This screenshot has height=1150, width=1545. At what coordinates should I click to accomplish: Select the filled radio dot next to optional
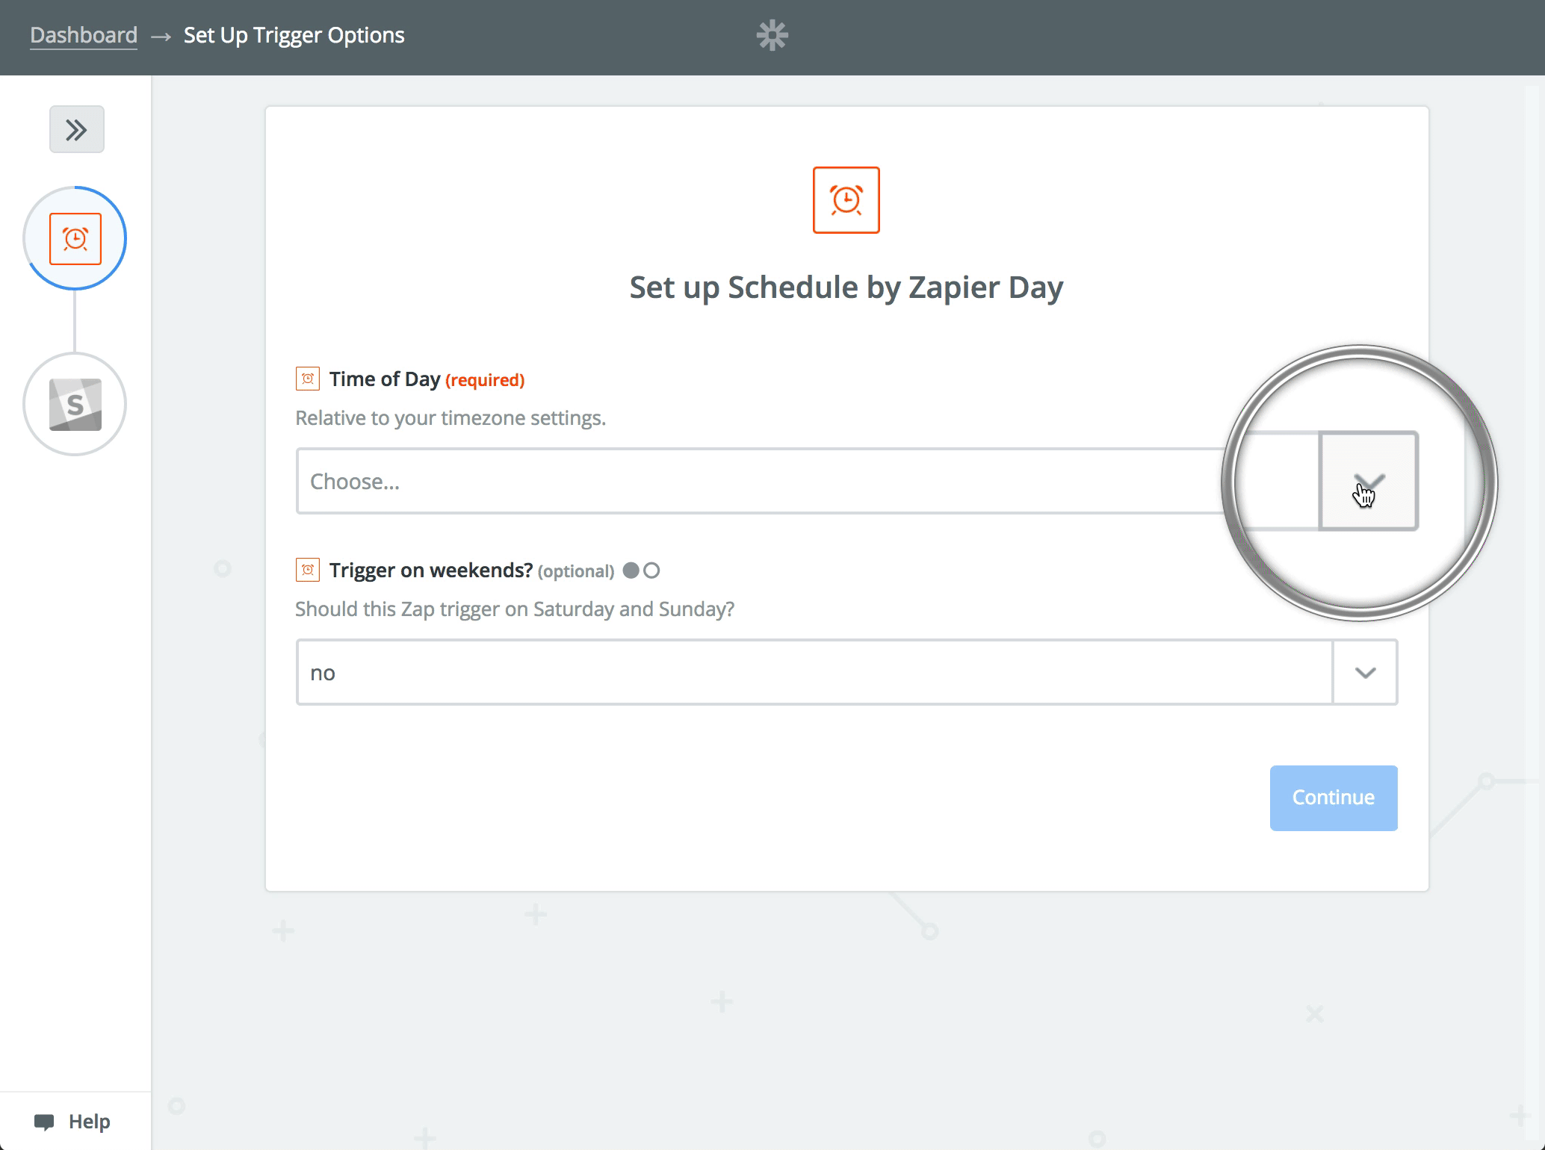pyautogui.click(x=631, y=571)
